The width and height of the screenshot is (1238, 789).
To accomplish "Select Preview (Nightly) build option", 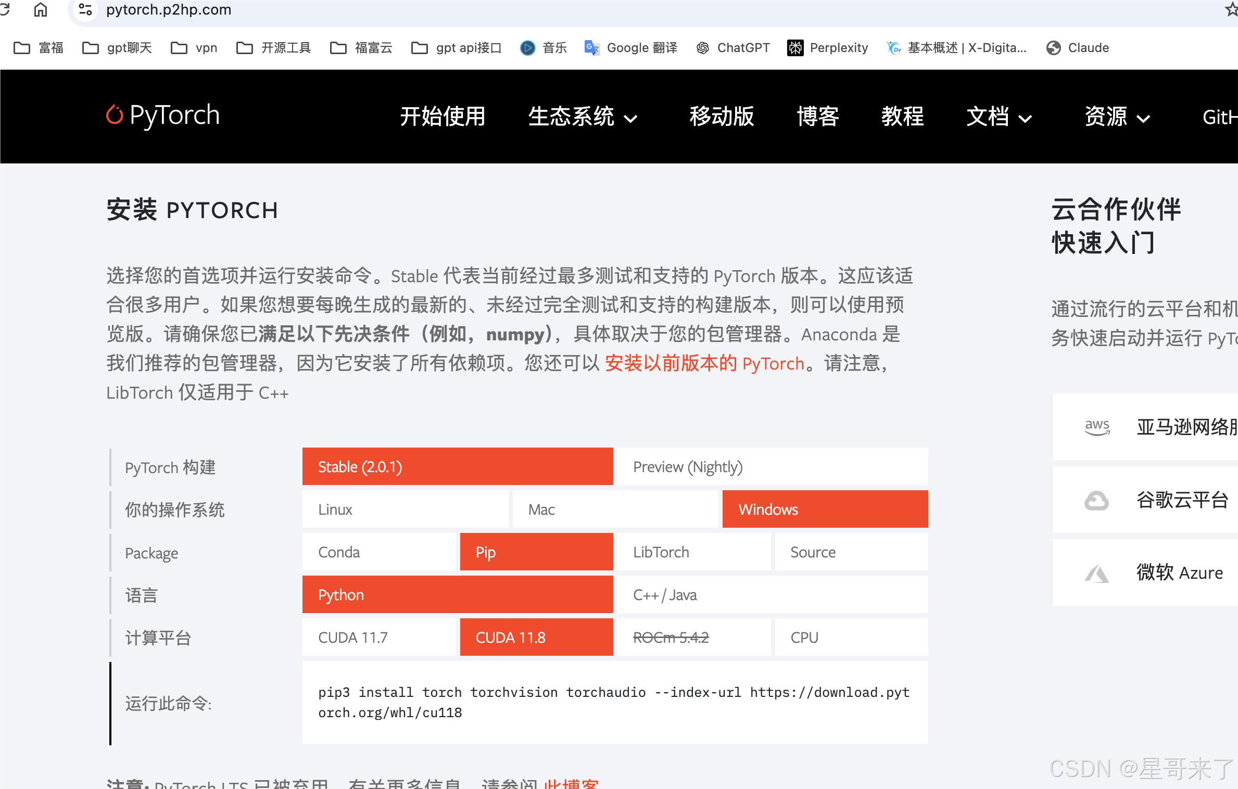I will coord(772,466).
